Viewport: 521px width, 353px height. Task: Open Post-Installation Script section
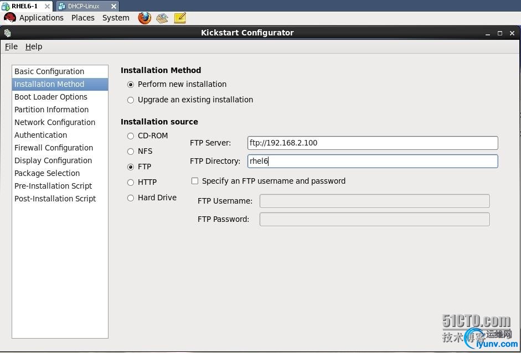click(60, 199)
